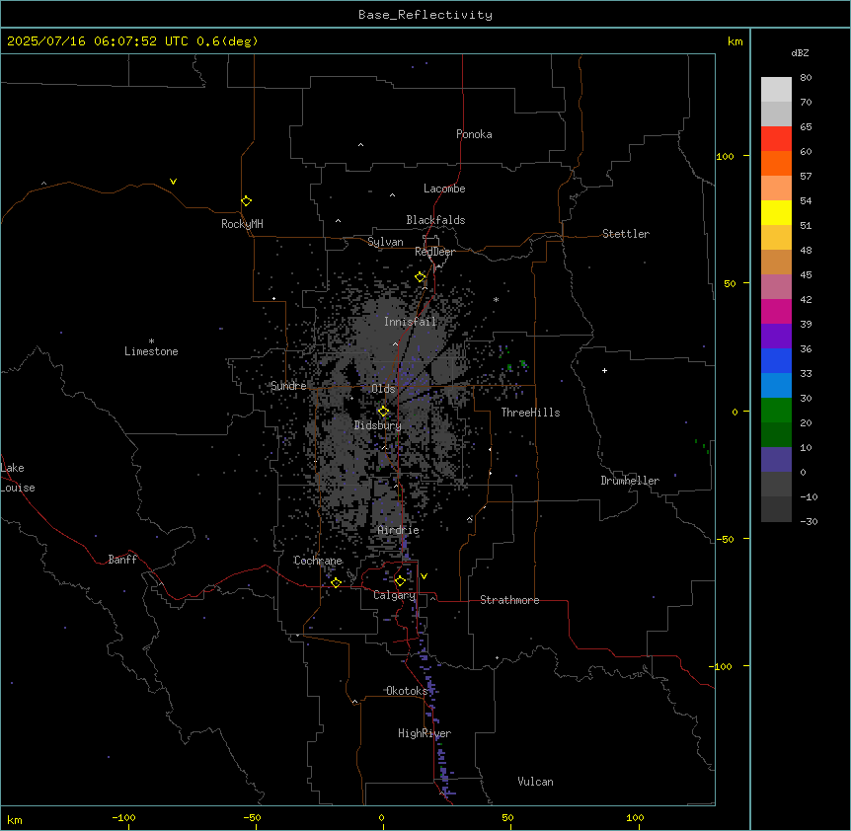Screen dimensions: 851x831
Task: Click the -30 value on the dBZ legend
Action: [809, 521]
